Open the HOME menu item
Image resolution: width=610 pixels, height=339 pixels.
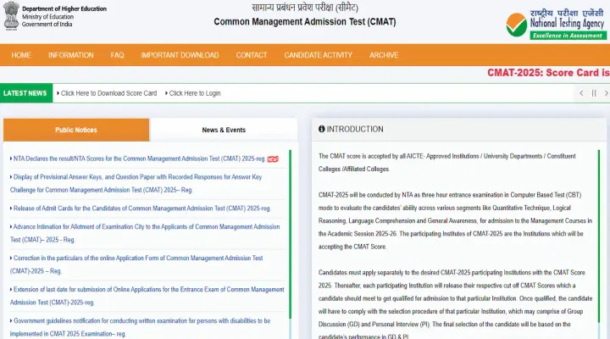[x=21, y=55]
